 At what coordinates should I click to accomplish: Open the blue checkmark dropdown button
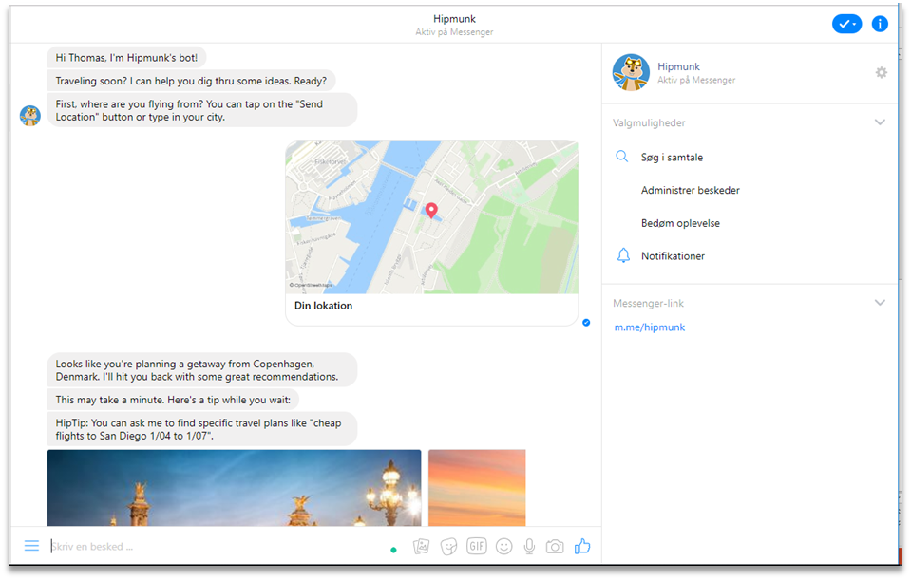click(847, 24)
